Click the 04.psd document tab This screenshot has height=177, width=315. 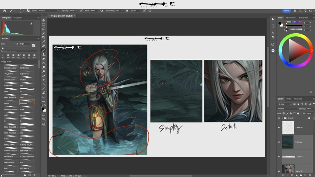[x=63, y=16]
